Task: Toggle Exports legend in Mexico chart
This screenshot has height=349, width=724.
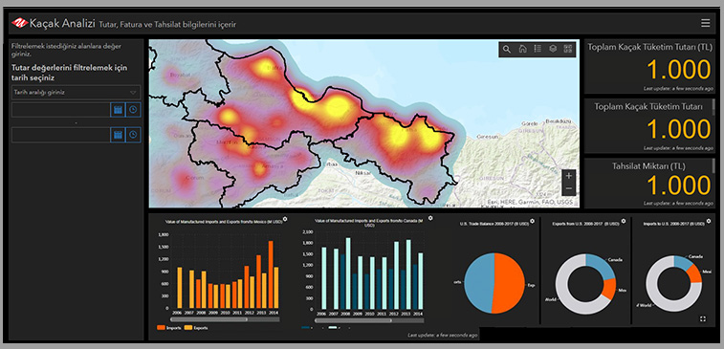Action: (x=196, y=327)
